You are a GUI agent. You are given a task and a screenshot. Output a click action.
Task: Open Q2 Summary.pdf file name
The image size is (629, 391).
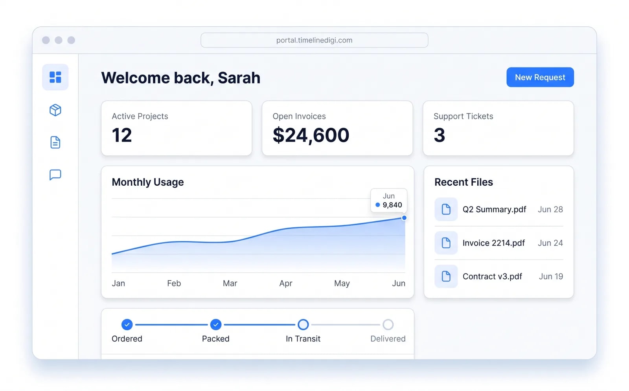pos(494,209)
